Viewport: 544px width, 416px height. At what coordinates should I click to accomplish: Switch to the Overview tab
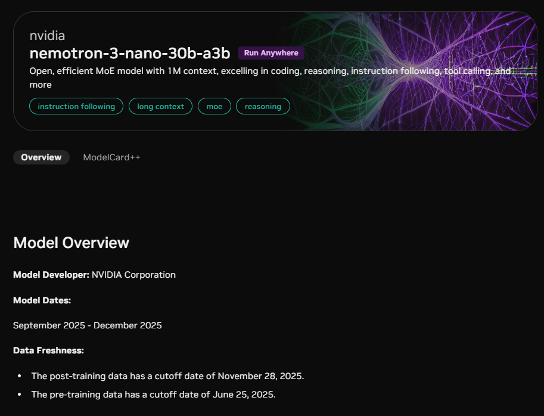[x=41, y=157]
